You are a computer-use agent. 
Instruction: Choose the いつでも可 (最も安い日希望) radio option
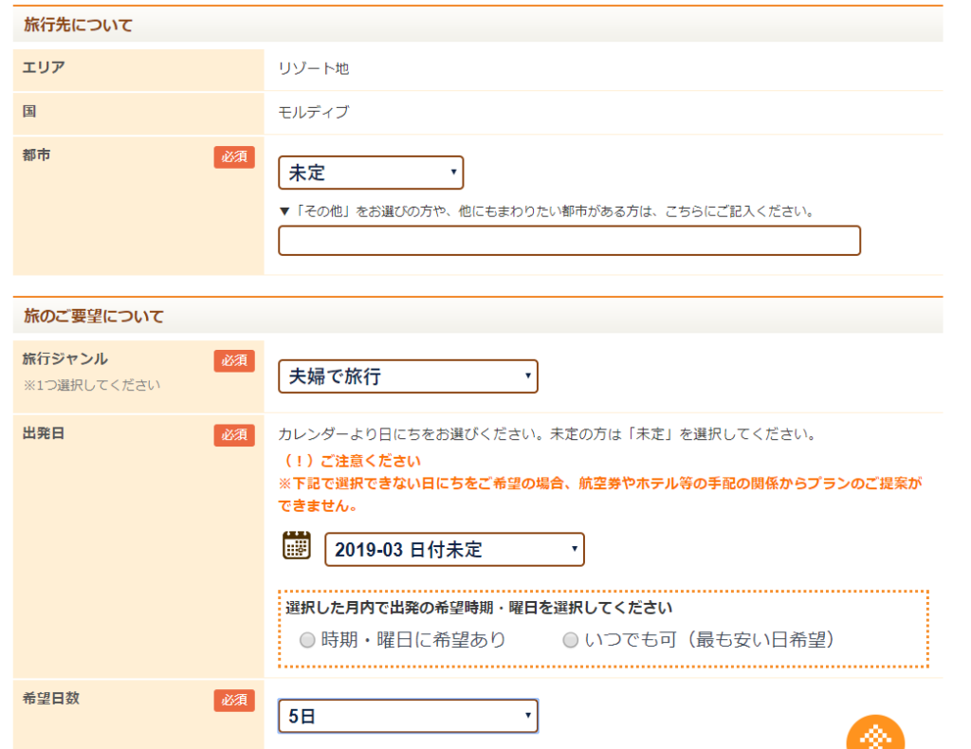[571, 641]
